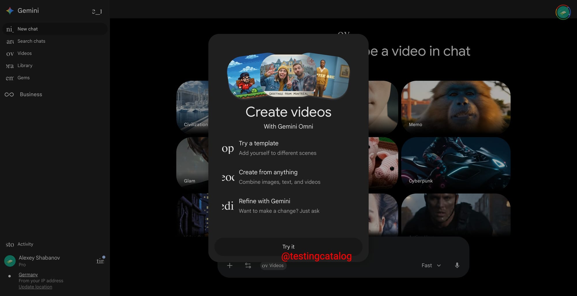Image resolution: width=577 pixels, height=296 pixels.
Task: Click the Activity history icon
Action: tap(10, 244)
